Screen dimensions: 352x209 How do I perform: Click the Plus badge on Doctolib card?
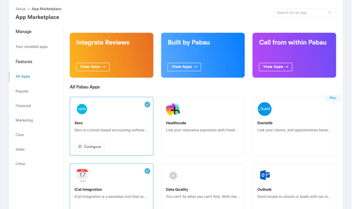(332, 98)
